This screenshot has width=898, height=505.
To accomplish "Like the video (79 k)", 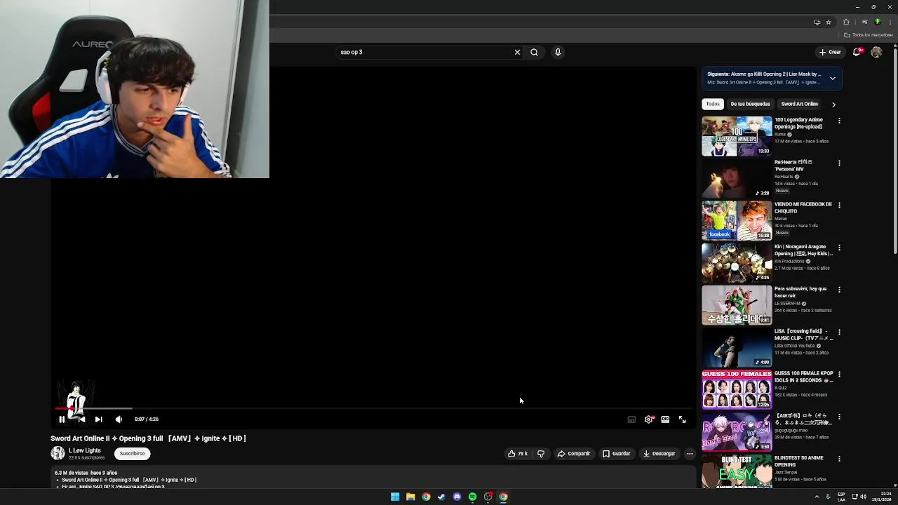I will pos(518,454).
